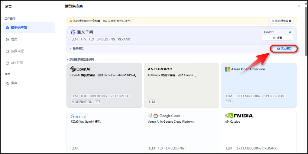Click TEXT EMBEDDING tag on Google Cloud card
308x154 pixels.
point(171,148)
